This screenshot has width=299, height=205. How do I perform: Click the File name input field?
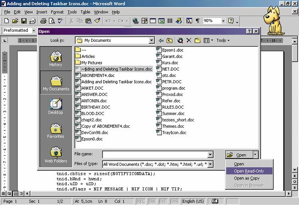pos(155,154)
